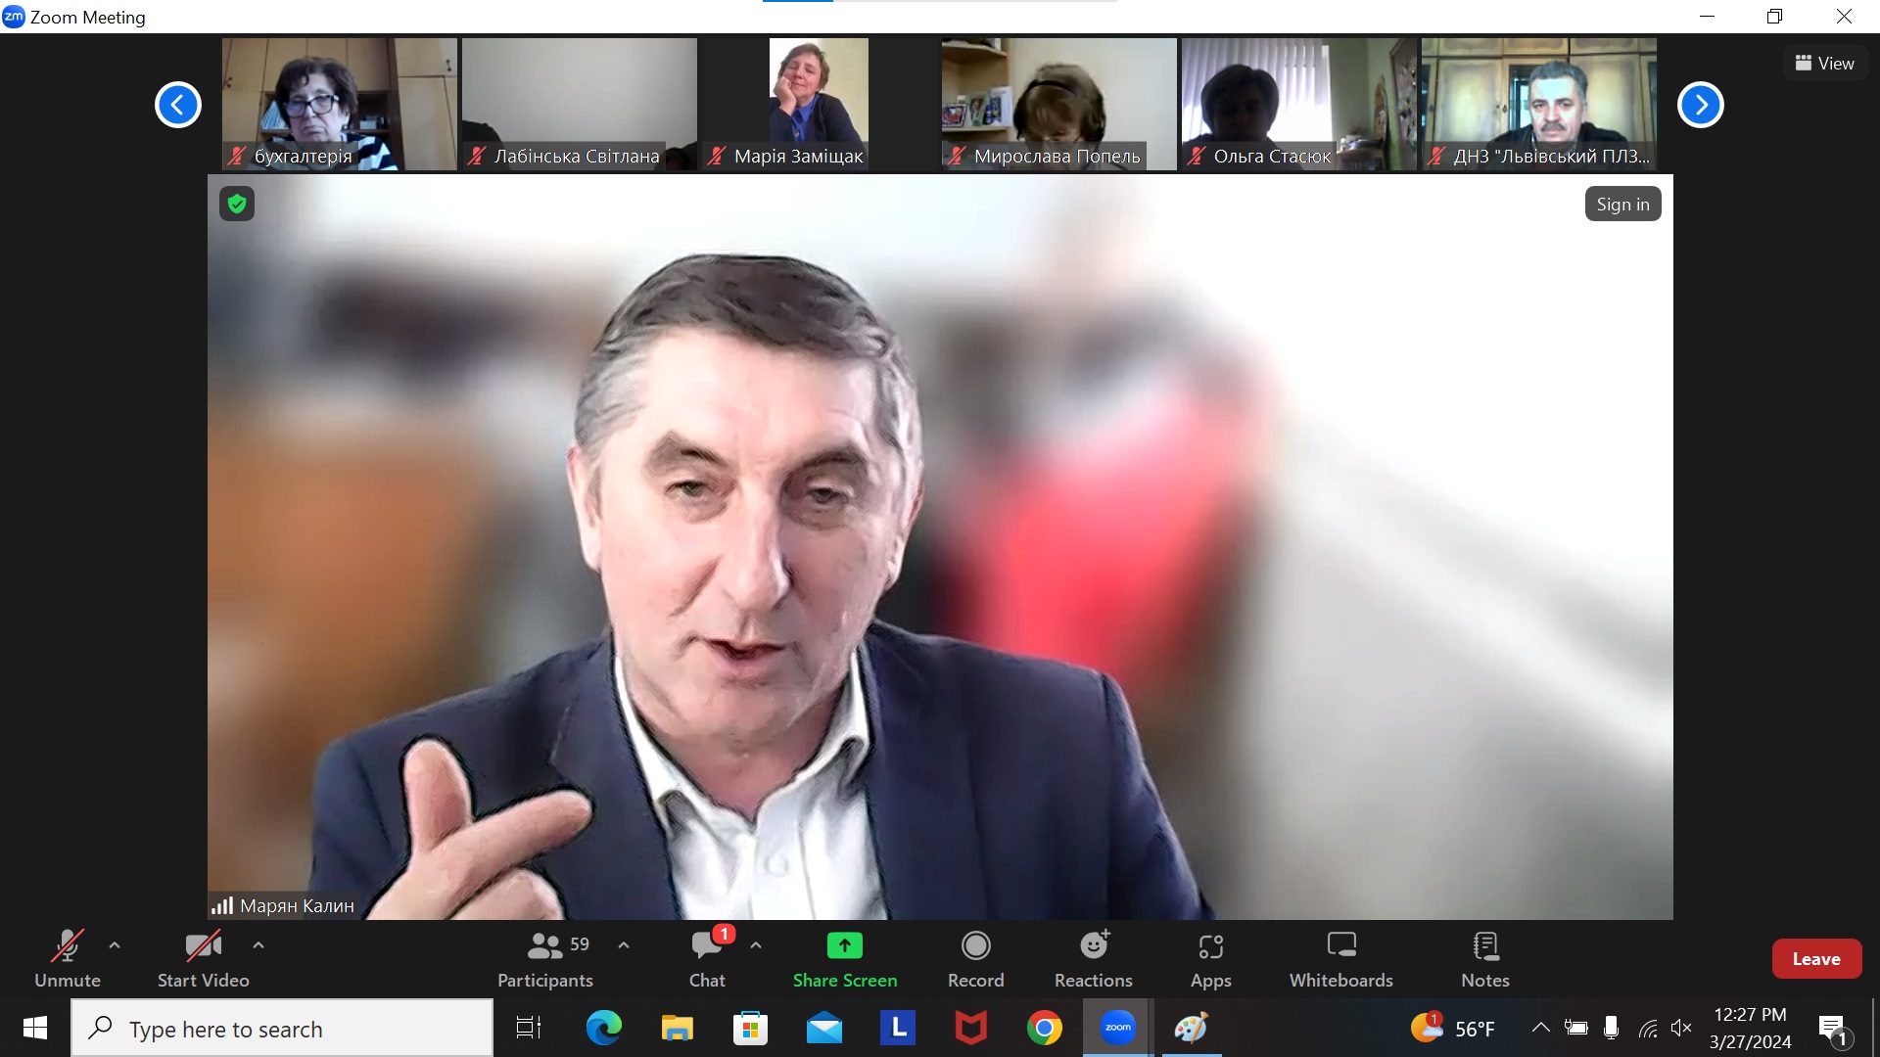1880x1057 pixels.
Task: Click the Sign in button
Action: (1621, 205)
